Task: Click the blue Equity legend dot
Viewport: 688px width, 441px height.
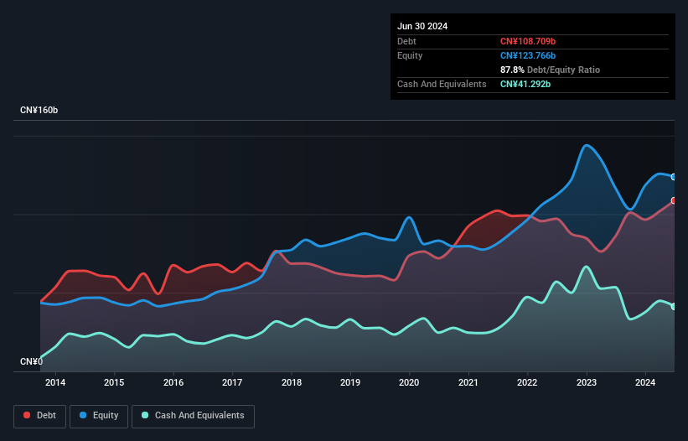Action: click(83, 415)
